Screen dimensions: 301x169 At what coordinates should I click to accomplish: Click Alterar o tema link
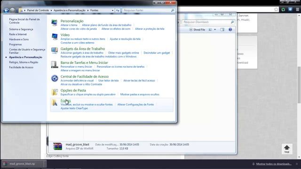pyautogui.click(x=69, y=25)
